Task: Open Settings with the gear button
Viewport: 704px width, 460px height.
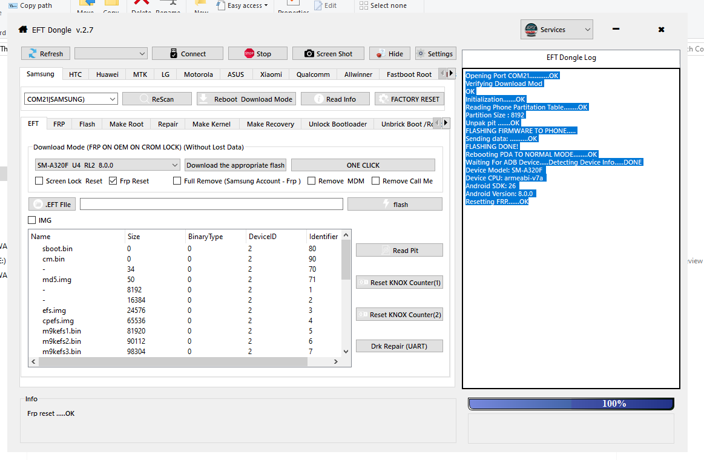Action: 435,53
